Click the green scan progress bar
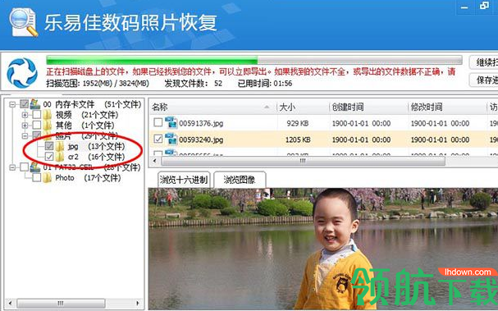The height and width of the screenshot is (311, 498). click(254, 60)
